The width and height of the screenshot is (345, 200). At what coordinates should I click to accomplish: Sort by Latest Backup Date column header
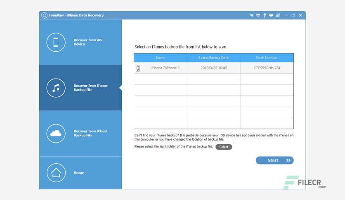214,58
